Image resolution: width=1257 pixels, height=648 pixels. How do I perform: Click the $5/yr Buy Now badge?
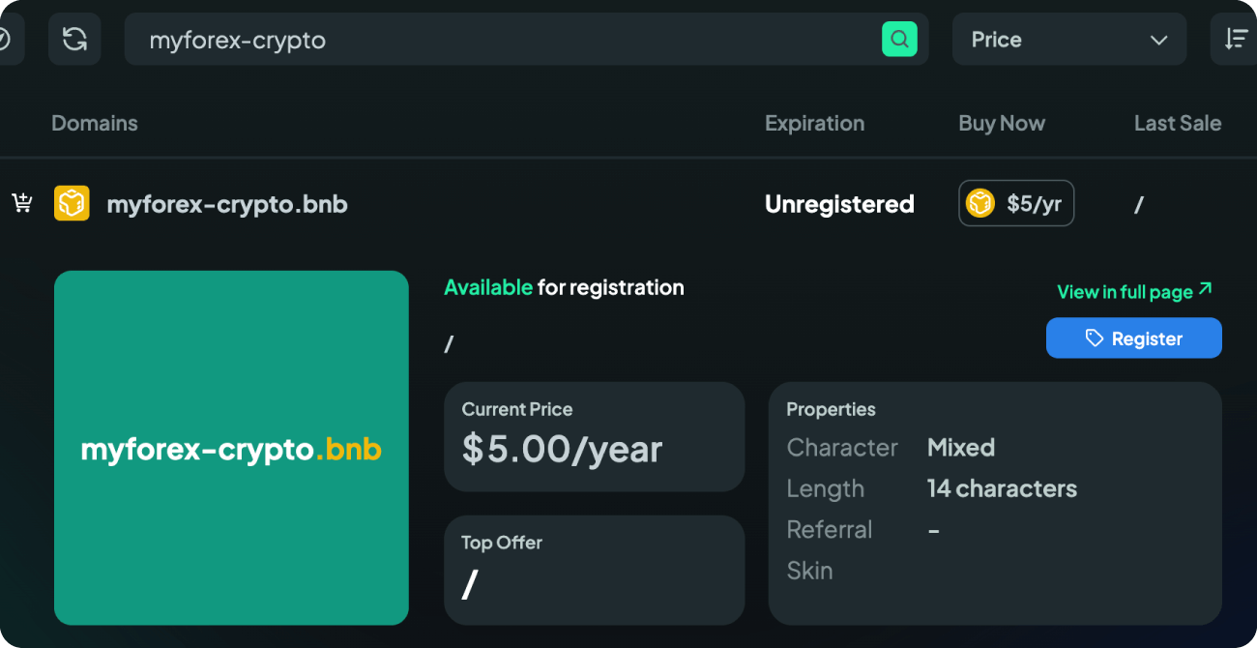pyautogui.click(x=1016, y=203)
